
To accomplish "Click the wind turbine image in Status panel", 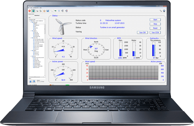I will [63, 27].
